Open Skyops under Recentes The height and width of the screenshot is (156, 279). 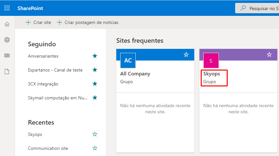point(35,134)
